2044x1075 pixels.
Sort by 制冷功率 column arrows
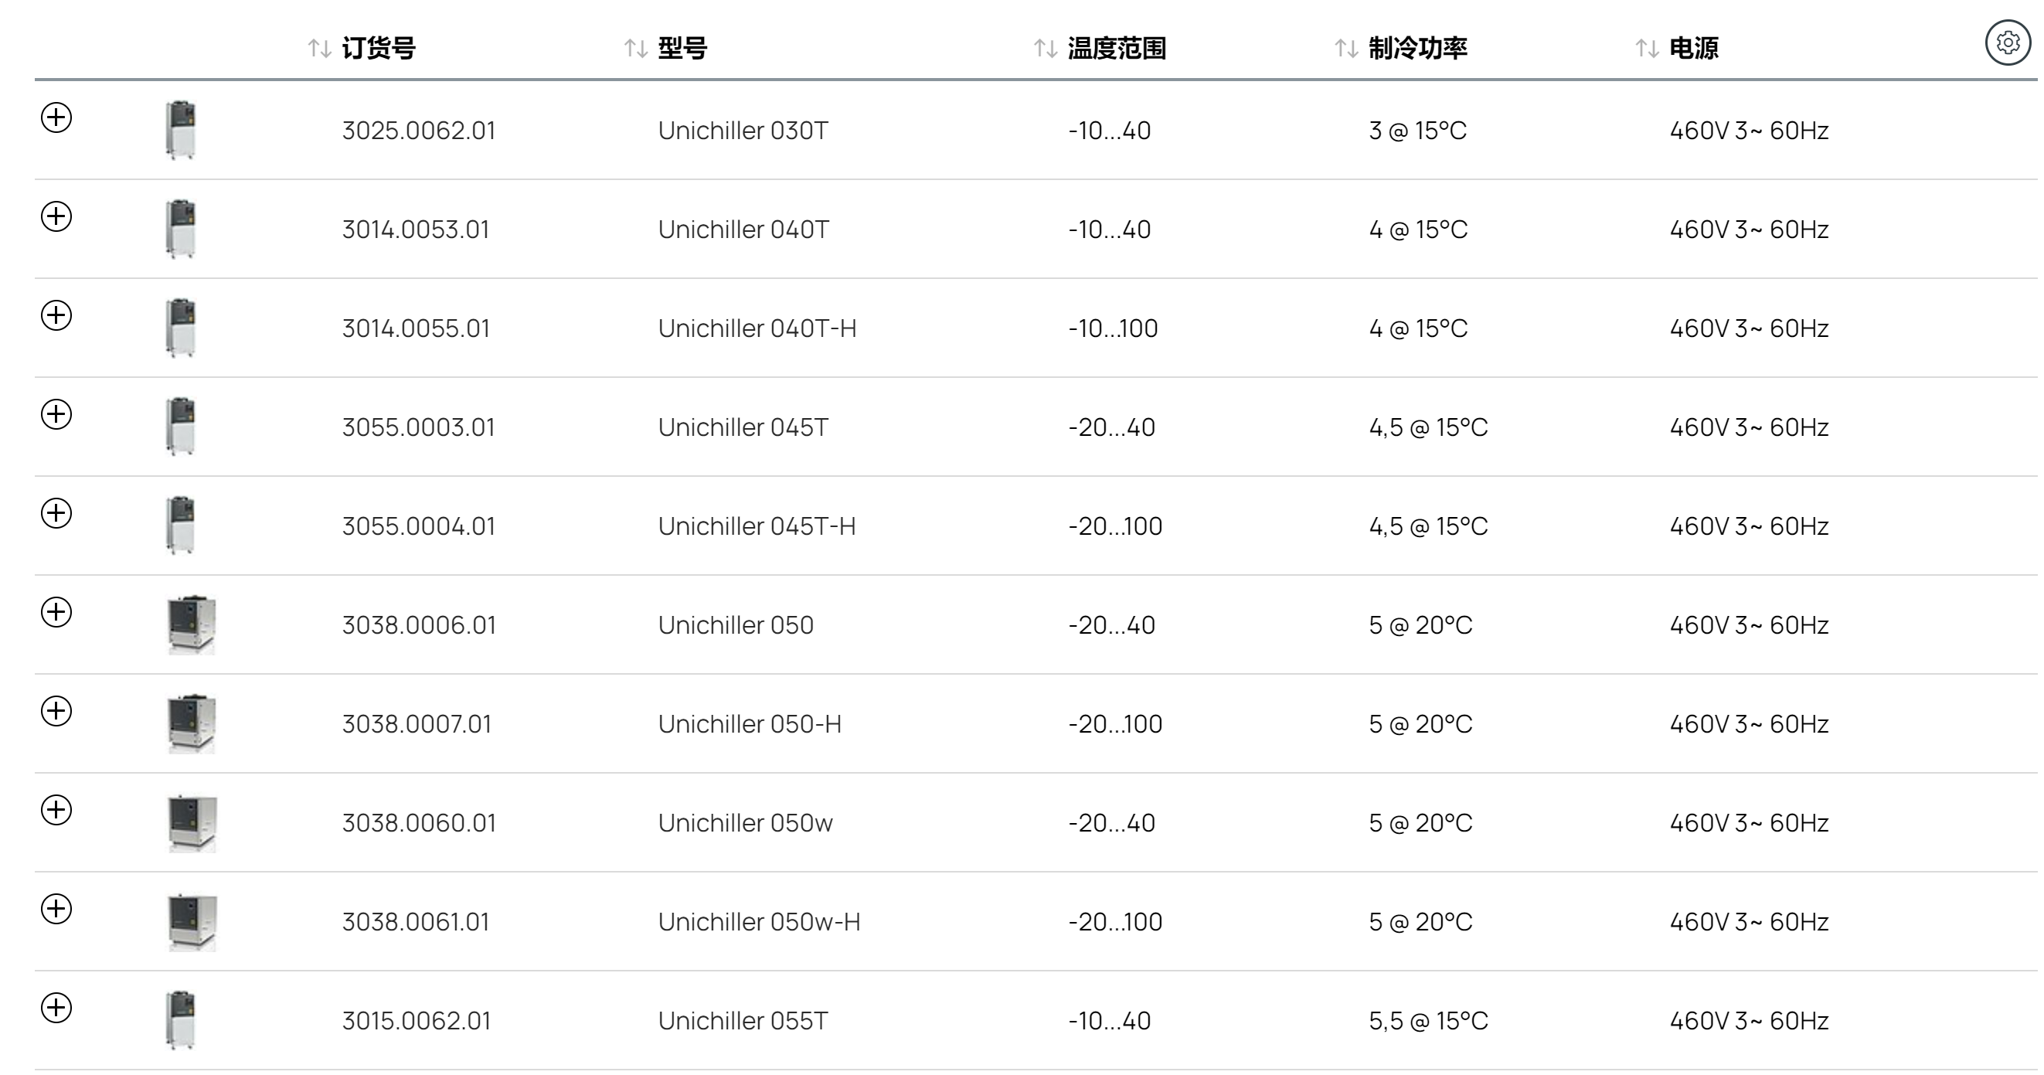point(1345,49)
